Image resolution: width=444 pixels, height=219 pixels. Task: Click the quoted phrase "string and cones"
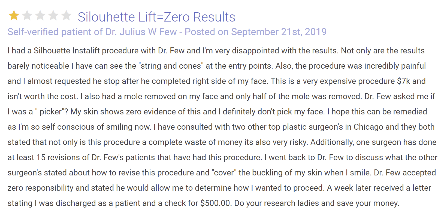(x=171, y=66)
